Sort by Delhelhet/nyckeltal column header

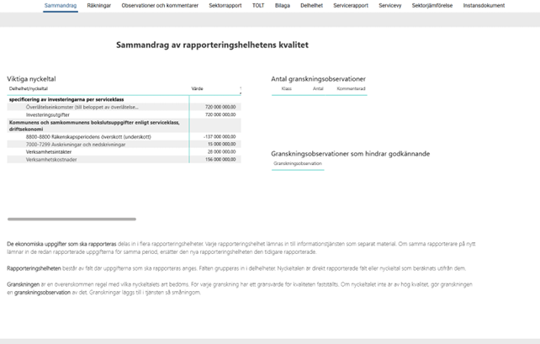click(29, 88)
